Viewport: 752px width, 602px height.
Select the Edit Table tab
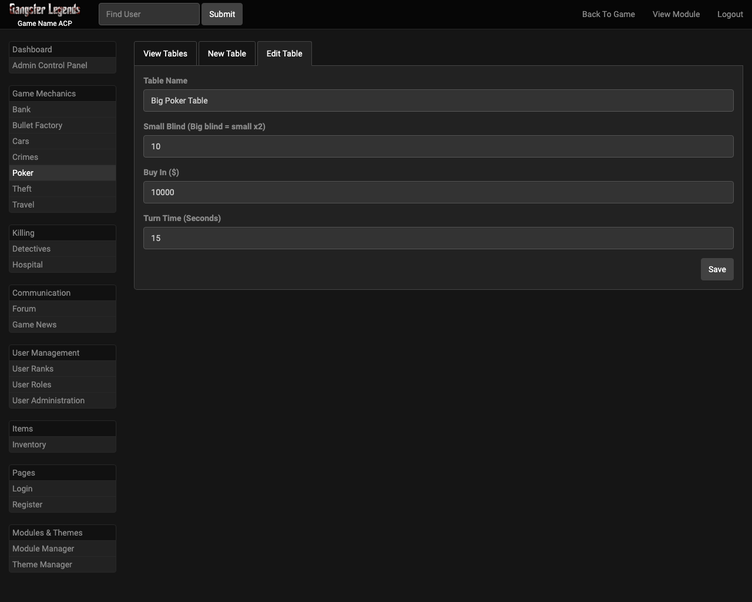coord(284,53)
